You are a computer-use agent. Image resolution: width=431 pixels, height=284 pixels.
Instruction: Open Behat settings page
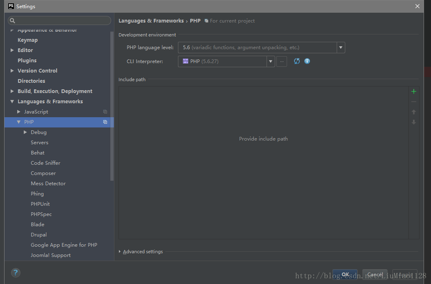[x=37, y=153]
